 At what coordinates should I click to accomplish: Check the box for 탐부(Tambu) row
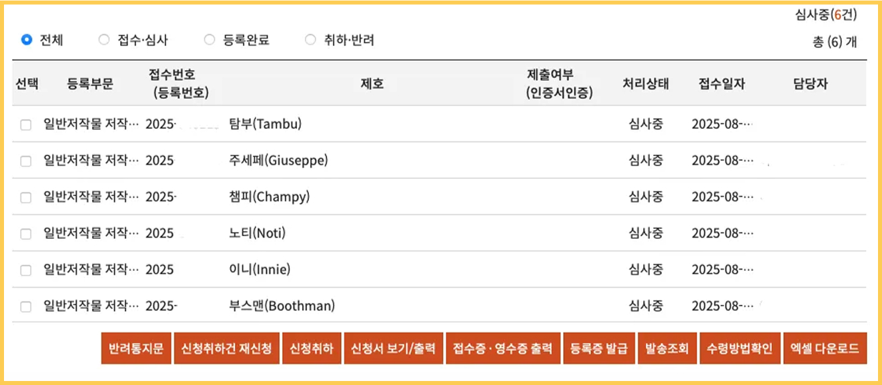coord(26,125)
